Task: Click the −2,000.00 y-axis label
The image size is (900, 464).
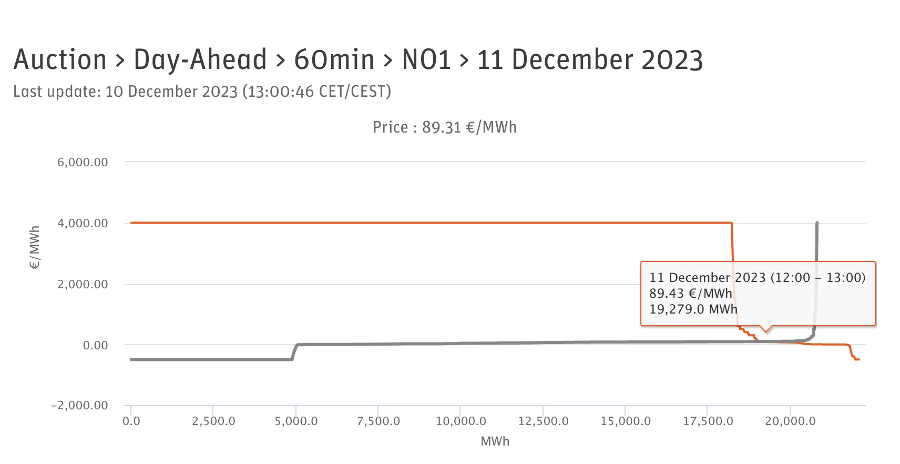Action: click(x=79, y=405)
